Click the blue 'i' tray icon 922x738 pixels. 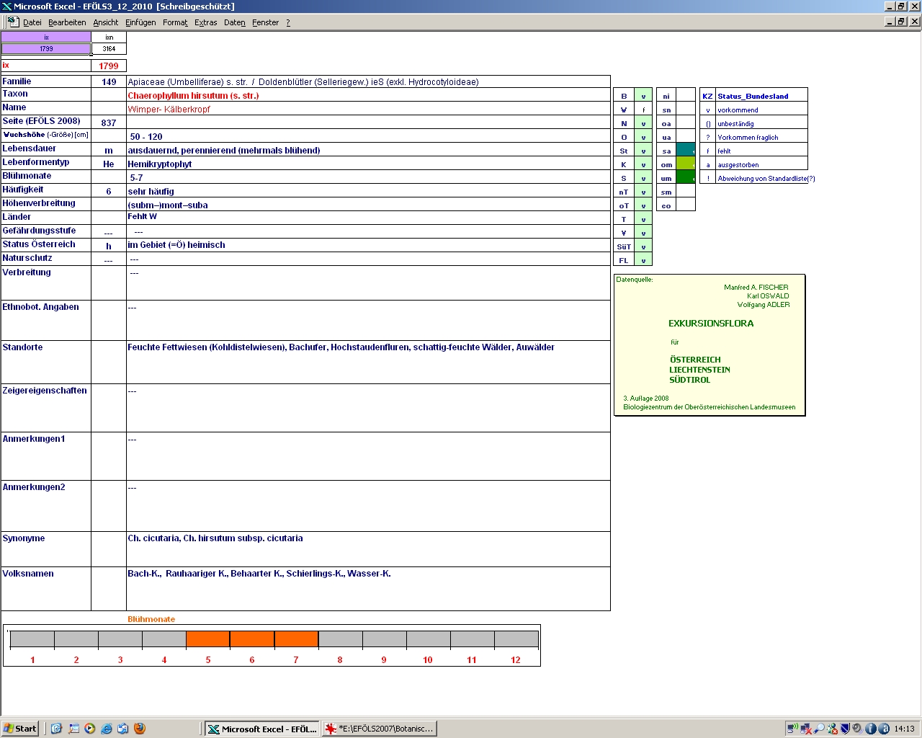click(x=870, y=729)
